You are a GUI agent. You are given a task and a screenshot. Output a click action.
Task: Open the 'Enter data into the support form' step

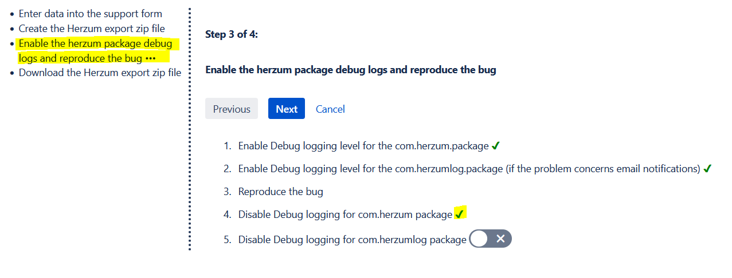coord(91,14)
